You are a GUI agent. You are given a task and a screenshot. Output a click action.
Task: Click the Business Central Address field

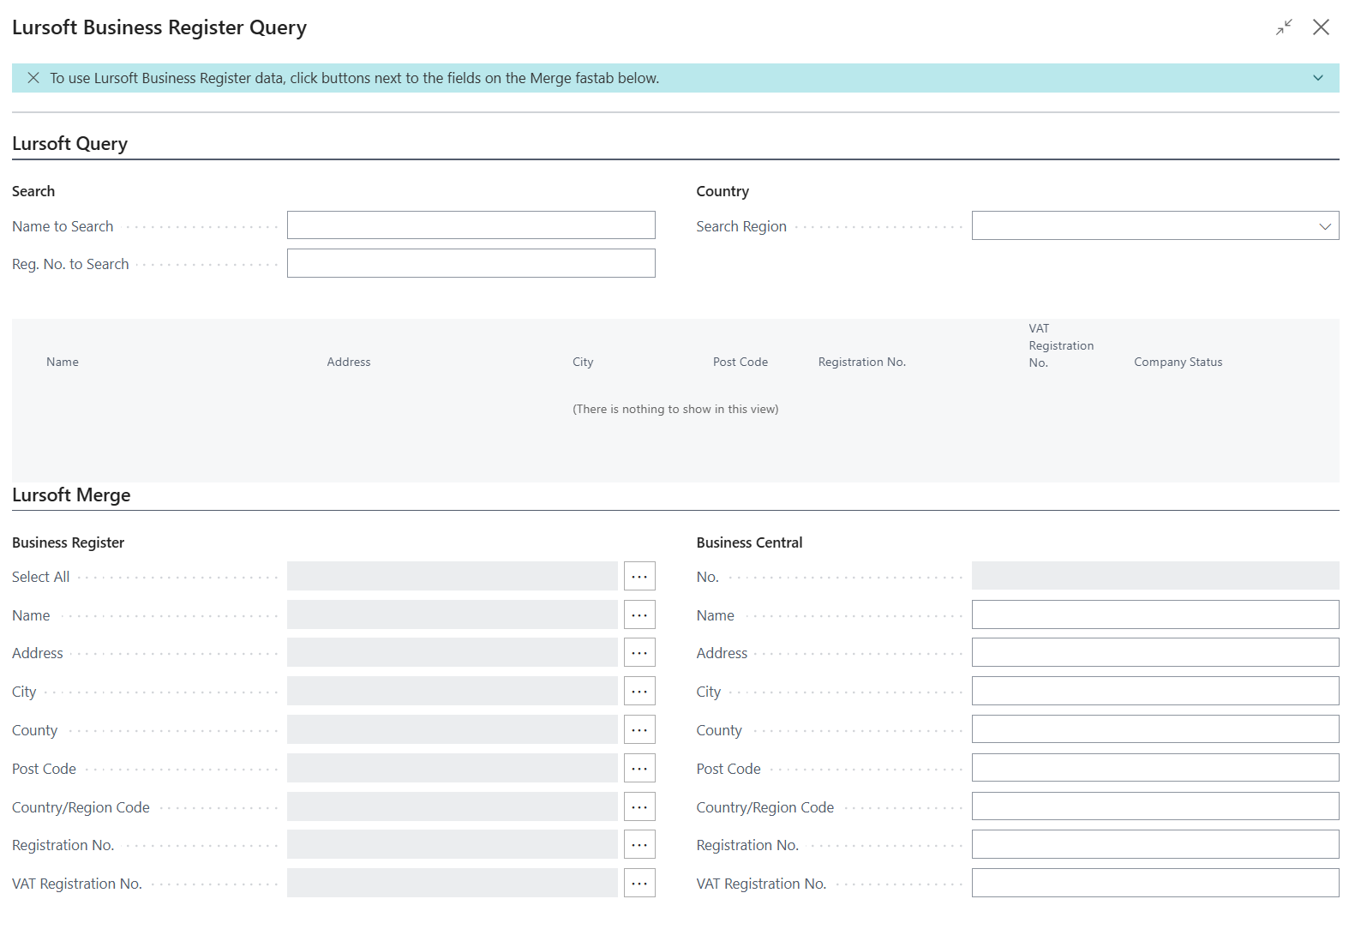tap(1155, 652)
